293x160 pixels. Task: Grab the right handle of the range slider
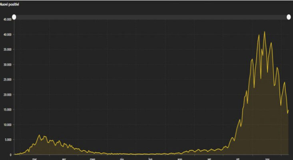289,17
